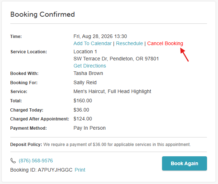Click the $160.00 total amount
218x184 pixels.
pyautogui.click(x=83, y=101)
